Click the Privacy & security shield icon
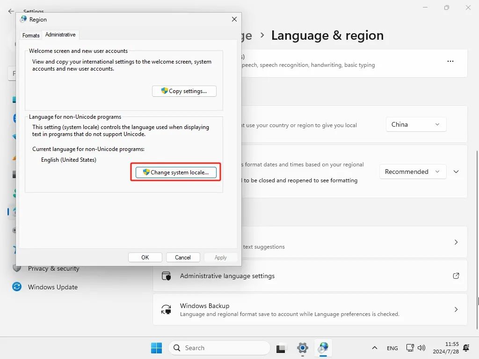The image size is (479, 359). 17,269
